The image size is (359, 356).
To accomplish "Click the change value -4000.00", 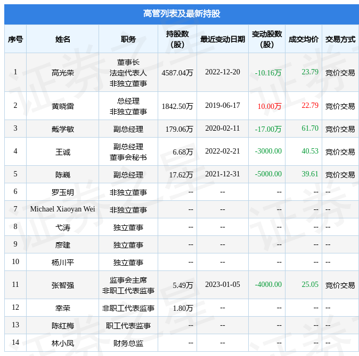I will tap(268, 284).
